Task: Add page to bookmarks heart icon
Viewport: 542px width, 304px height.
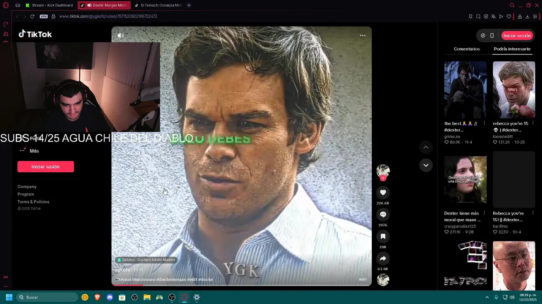Action: pyautogui.click(x=509, y=16)
